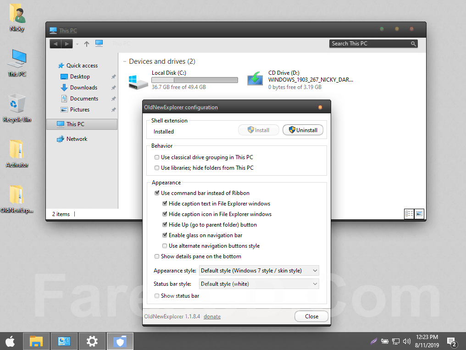Close OldNewExplorer dialog via orange title dot

tap(320, 107)
